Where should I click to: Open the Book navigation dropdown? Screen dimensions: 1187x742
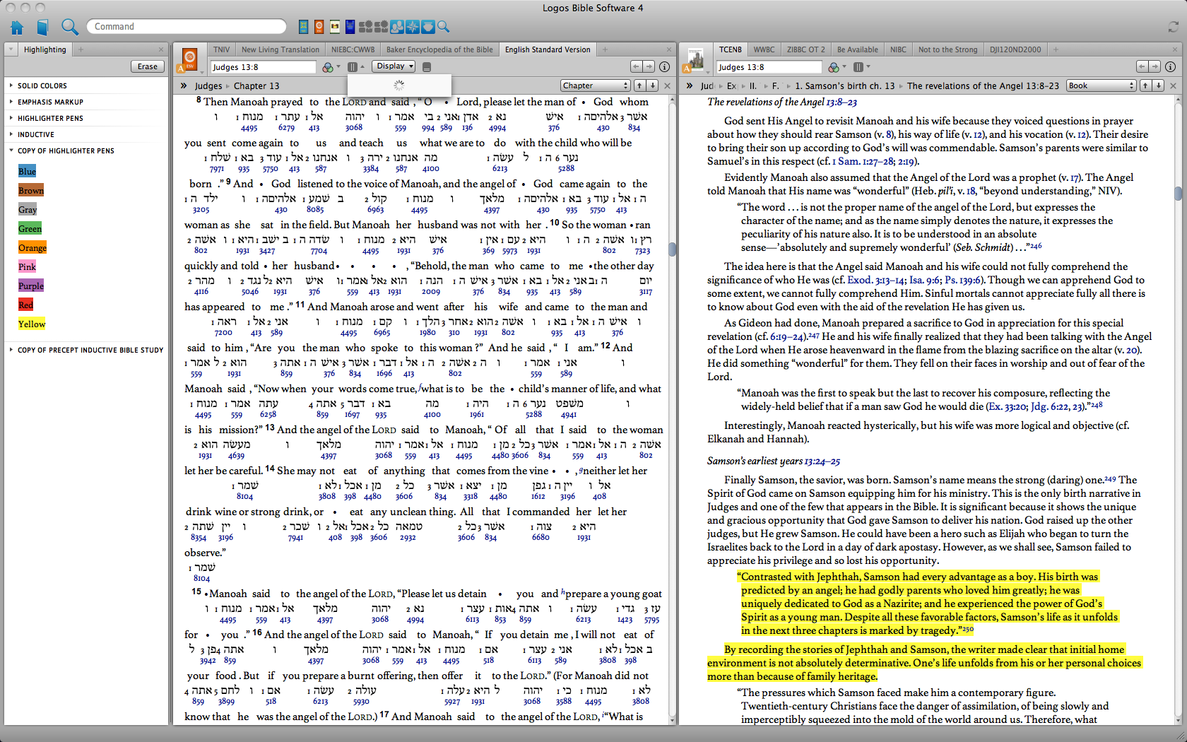[x=1101, y=86]
